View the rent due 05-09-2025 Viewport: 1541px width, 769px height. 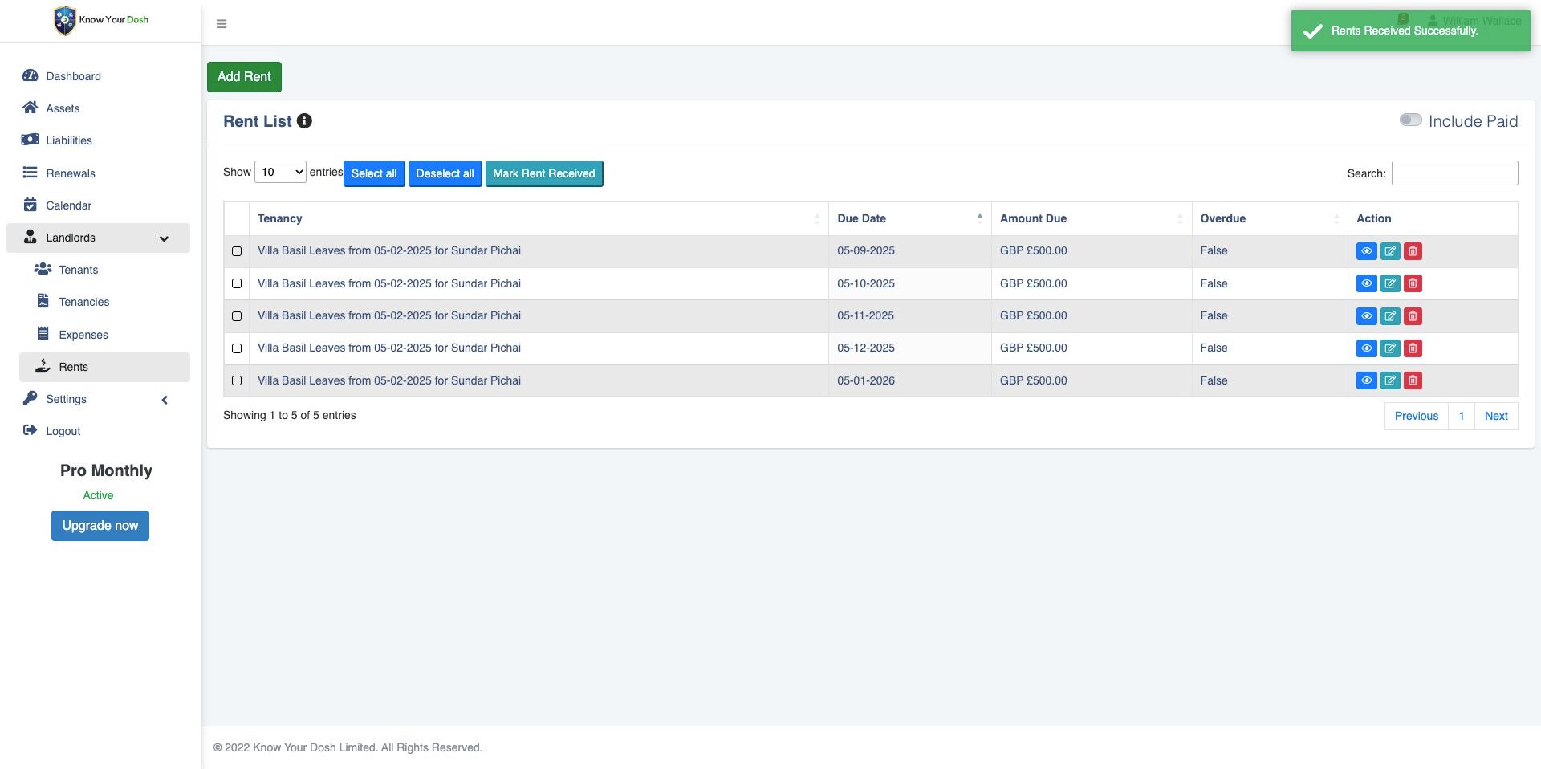click(x=1366, y=251)
